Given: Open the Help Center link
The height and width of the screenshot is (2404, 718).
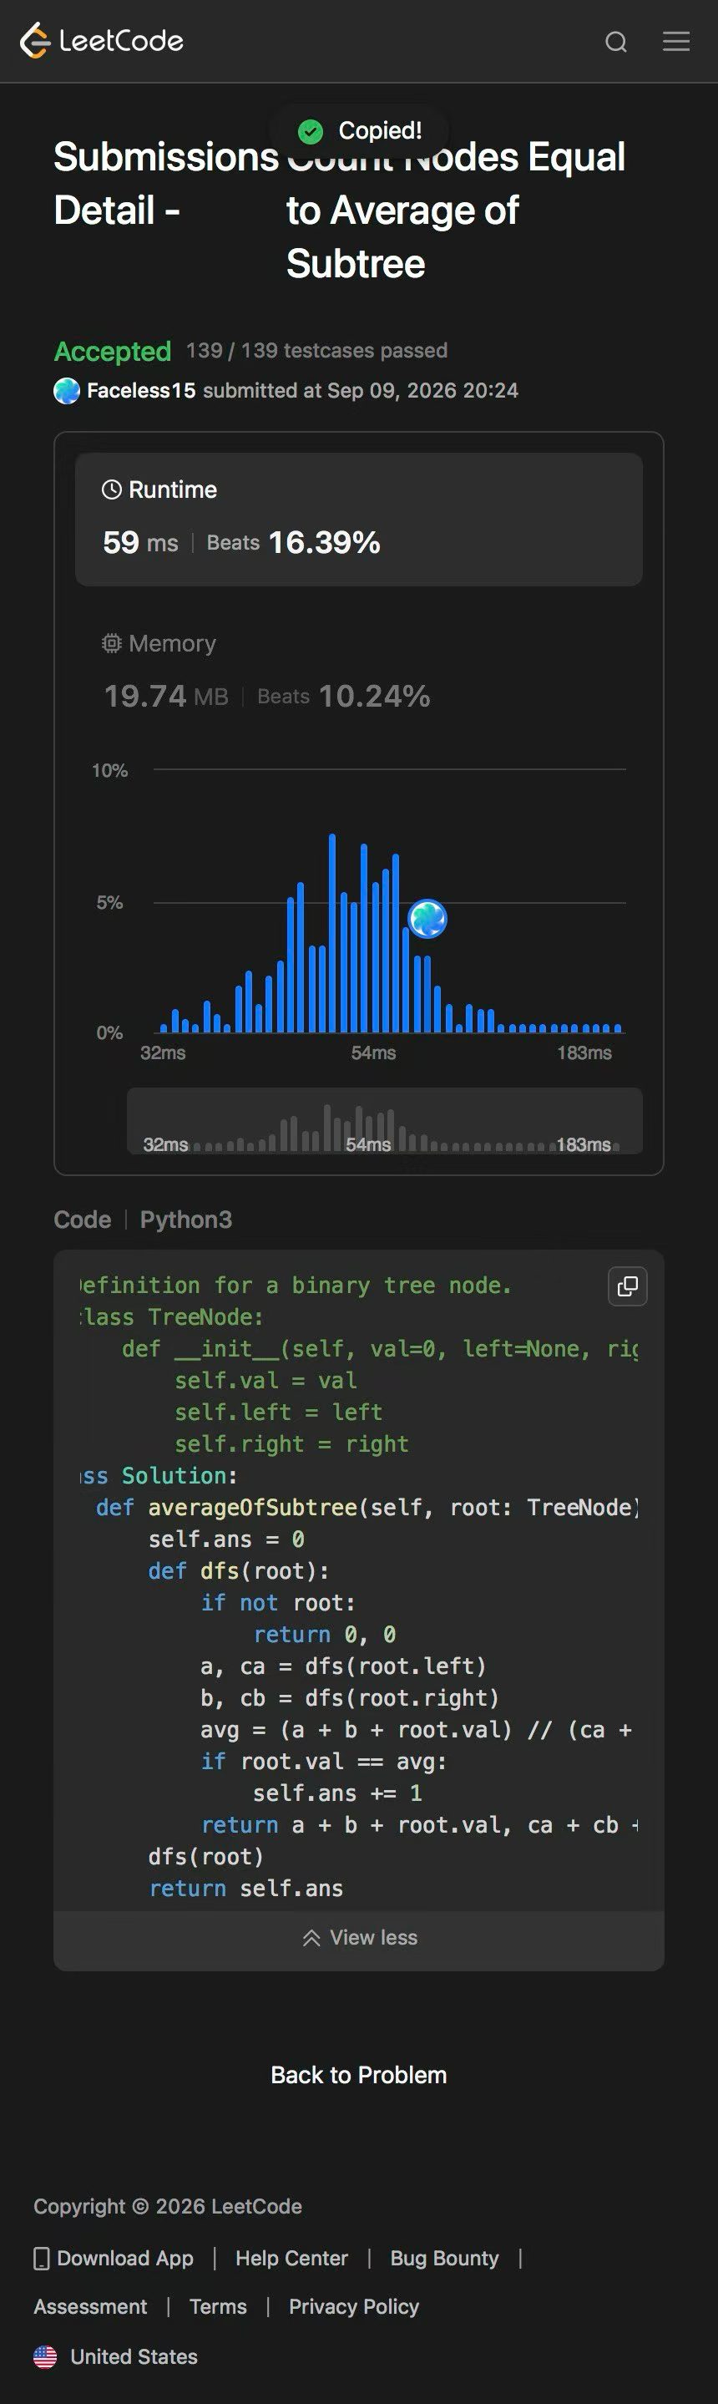Looking at the screenshot, I should [292, 2259].
